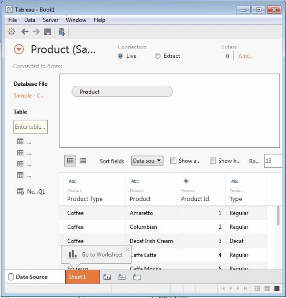Select the third table icon in list
This screenshot has width=286, height=298.
click(x=20, y=164)
